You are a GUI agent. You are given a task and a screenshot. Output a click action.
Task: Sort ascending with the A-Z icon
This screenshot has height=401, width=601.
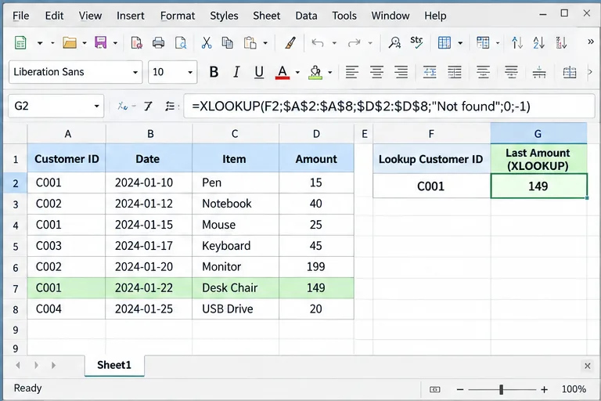pos(539,42)
